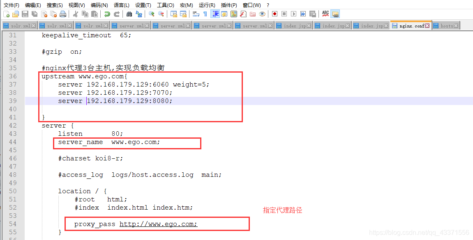The image size is (473, 240).
Task: Click line number 50 in the margin
Action: (x=13, y=191)
